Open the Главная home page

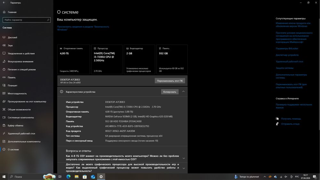(12, 12)
